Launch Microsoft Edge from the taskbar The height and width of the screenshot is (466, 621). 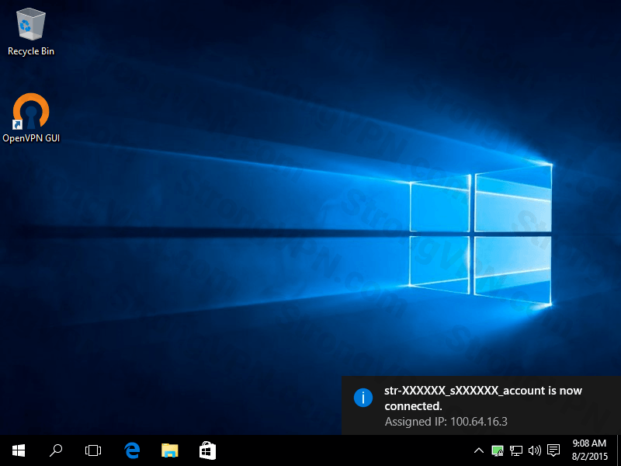(x=130, y=450)
